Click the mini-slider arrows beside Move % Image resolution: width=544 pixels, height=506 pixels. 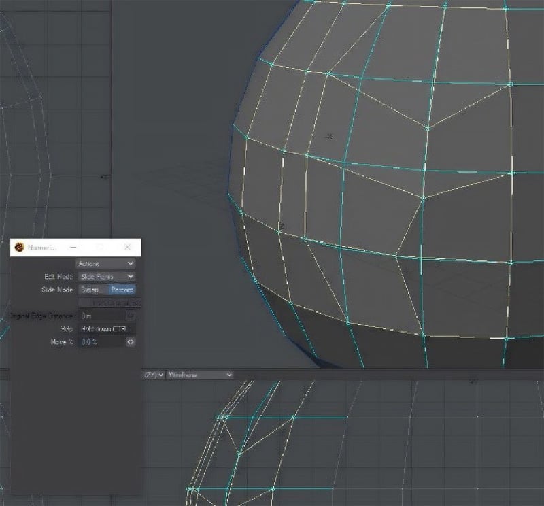[131, 342]
